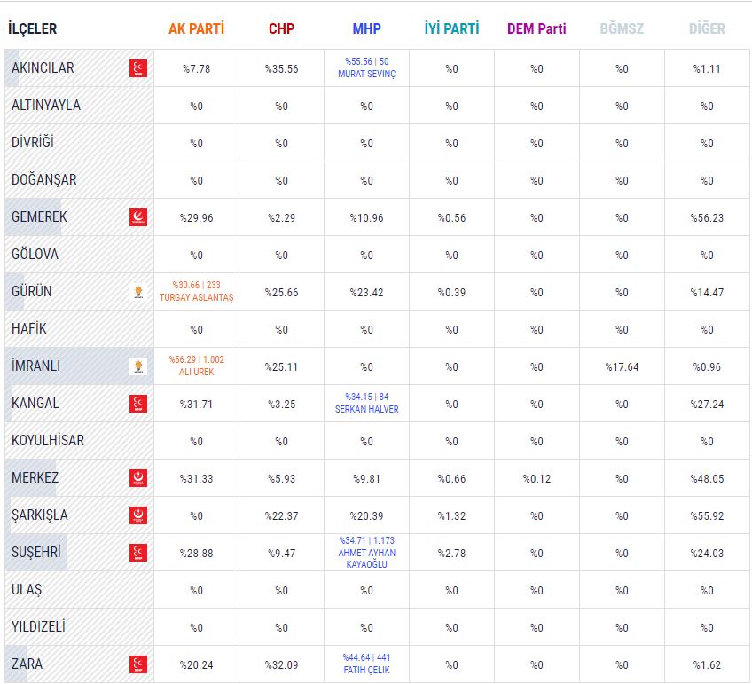Select the Divriği district name

tap(33, 143)
